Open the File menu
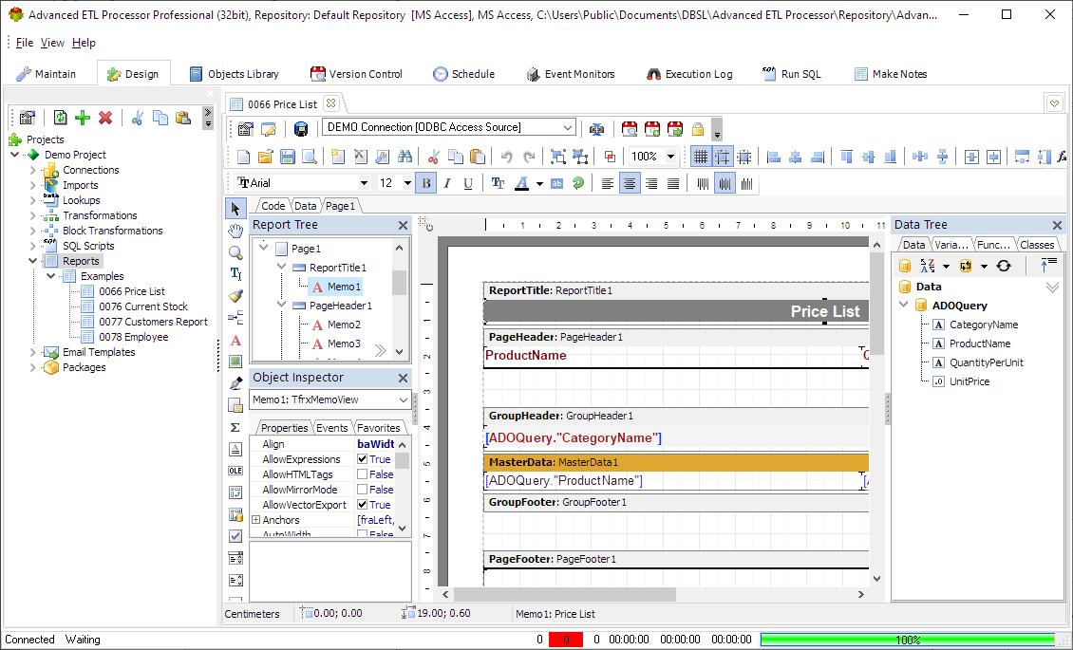Screen dimensions: 1073x650 25,43
